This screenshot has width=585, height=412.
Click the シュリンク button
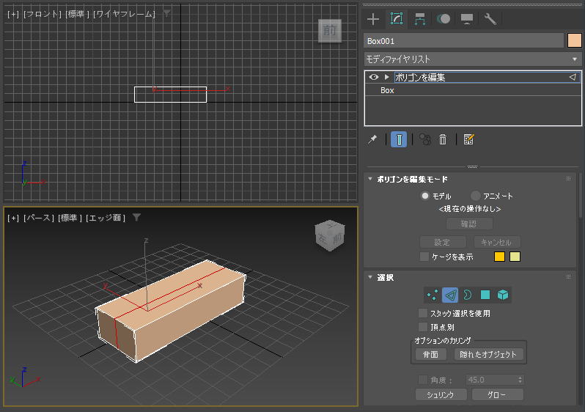coord(441,394)
